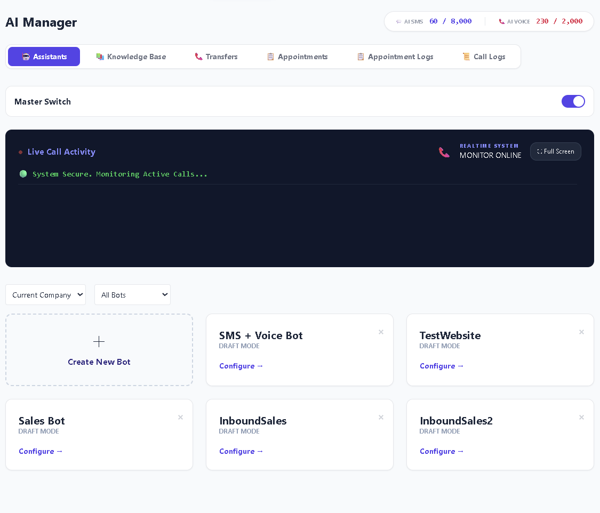Open the Appointment Logs tab
Image resolution: width=600 pixels, height=513 pixels.
click(x=395, y=57)
